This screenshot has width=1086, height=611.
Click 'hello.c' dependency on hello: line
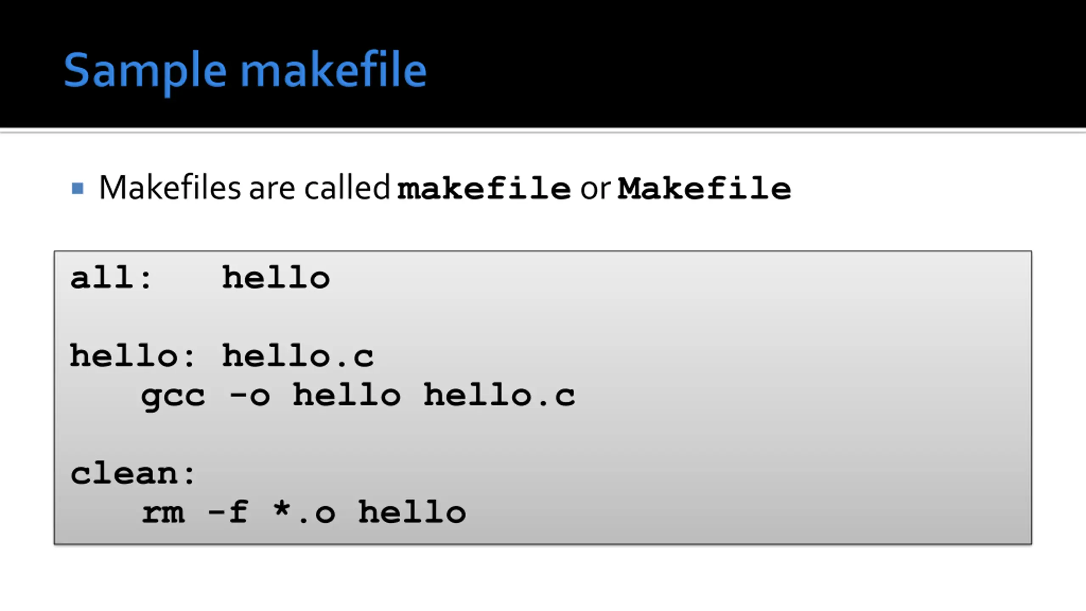[x=298, y=356]
